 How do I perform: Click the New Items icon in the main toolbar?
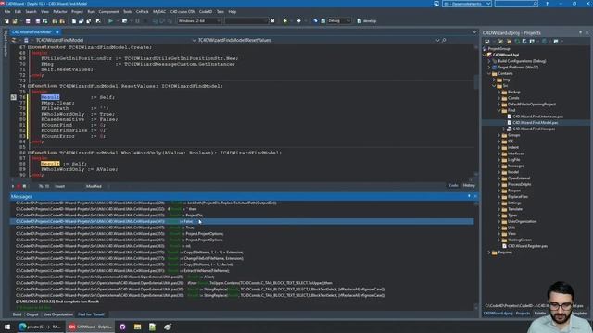point(6,21)
